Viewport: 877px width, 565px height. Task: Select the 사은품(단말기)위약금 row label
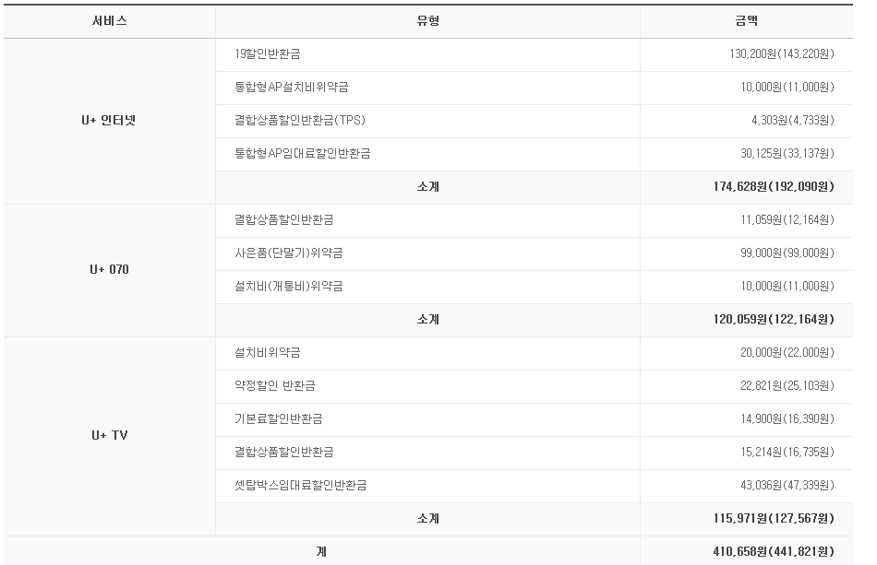[289, 253]
